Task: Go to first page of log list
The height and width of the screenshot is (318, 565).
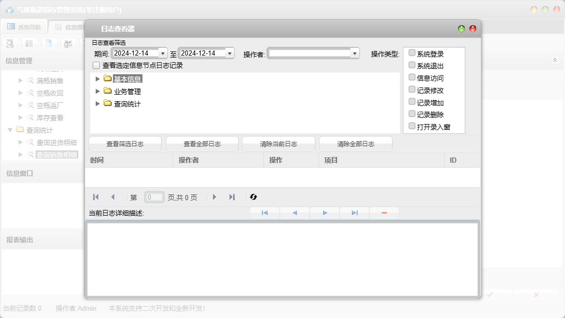Action: (96, 197)
